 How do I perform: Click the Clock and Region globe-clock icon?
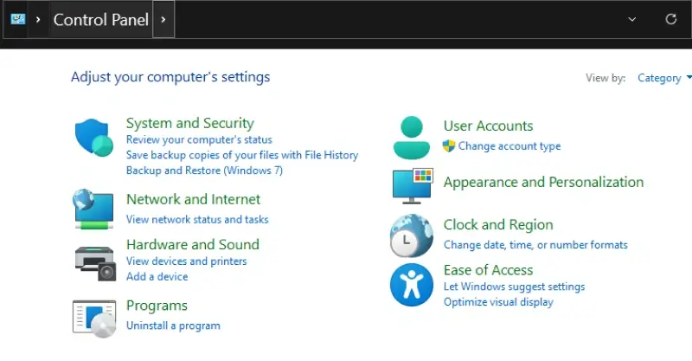point(412,235)
